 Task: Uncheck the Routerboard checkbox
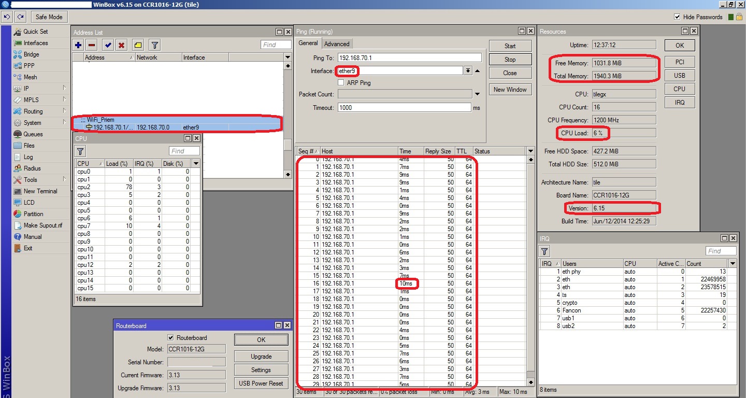pos(171,337)
